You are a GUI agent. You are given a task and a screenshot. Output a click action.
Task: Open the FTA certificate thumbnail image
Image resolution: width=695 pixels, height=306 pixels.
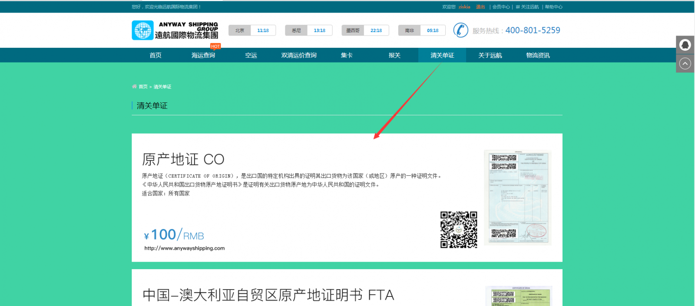[x=519, y=296]
